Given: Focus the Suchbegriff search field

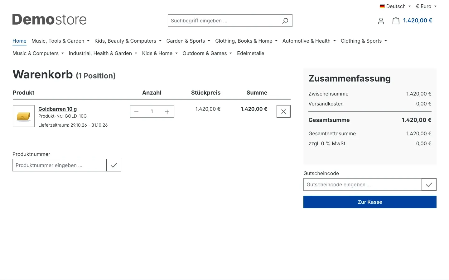Looking at the screenshot, I should pyautogui.click(x=223, y=21).
